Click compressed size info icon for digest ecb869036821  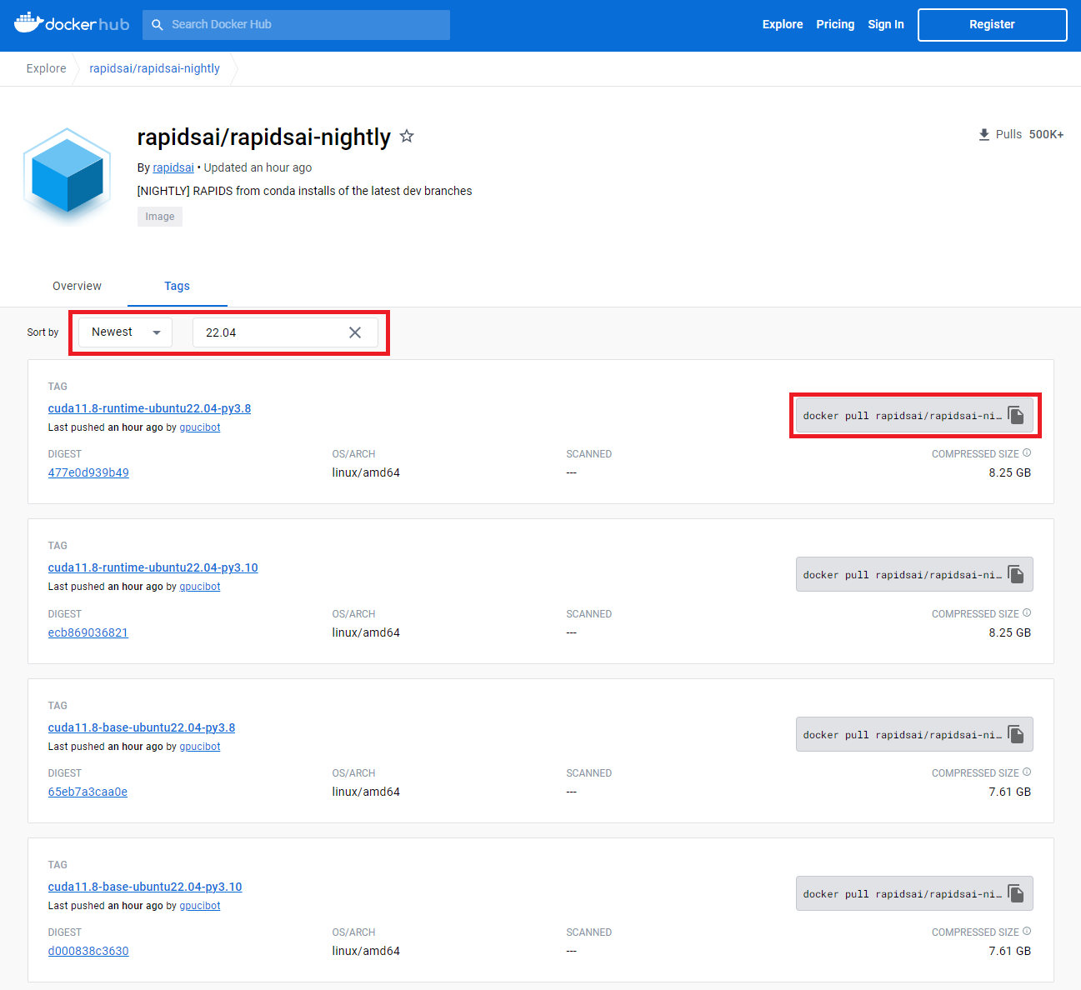pyautogui.click(x=1027, y=613)
